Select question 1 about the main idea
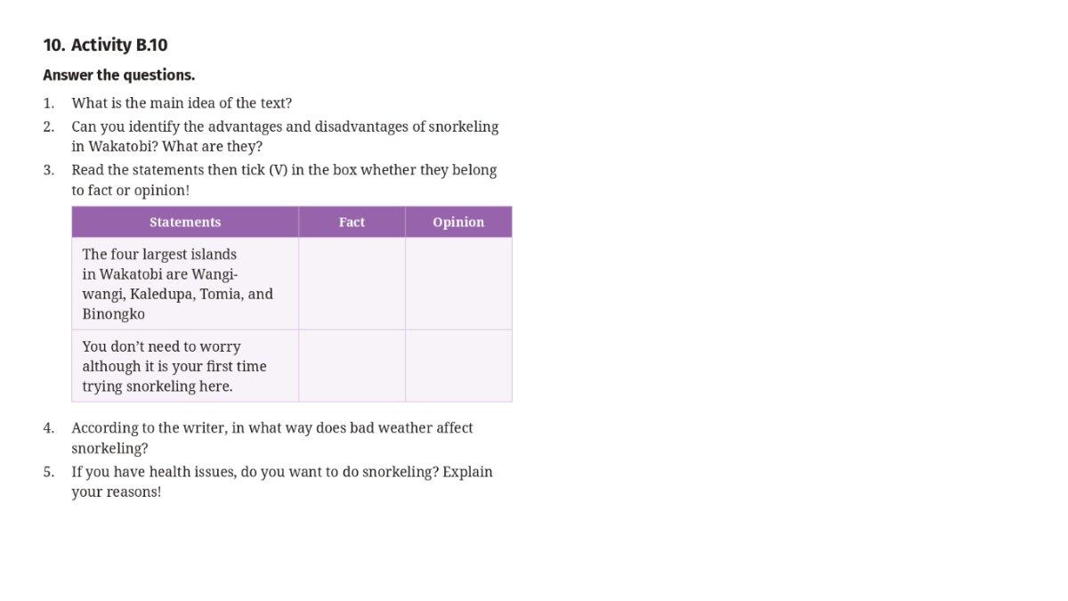This screenshot has width=1068, height=601. tap(182, 102)
